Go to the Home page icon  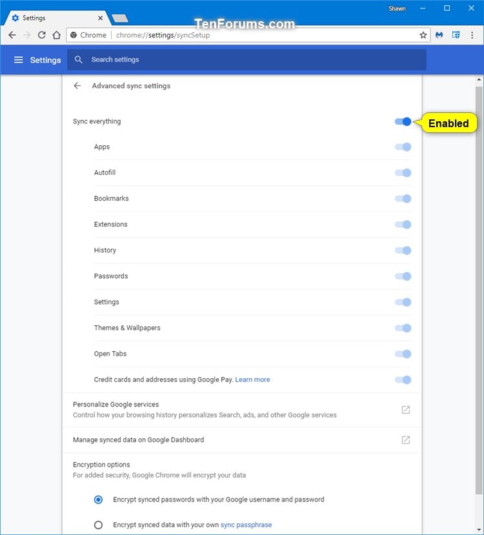pos(57,35)
